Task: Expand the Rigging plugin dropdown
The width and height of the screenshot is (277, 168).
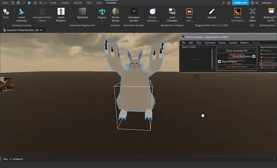Action: (102, 21)
